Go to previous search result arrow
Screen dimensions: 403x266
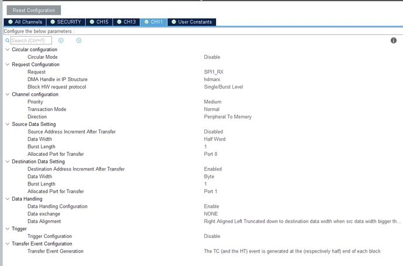tap(61, 40)
